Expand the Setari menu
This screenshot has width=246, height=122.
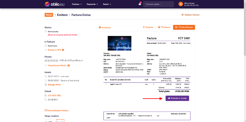click(107, 4)
